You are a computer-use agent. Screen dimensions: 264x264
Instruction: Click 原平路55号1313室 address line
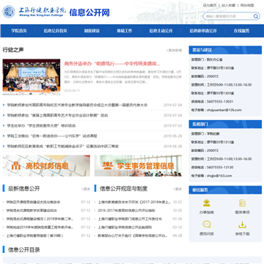pyautogui.click(x=213, y=142)
